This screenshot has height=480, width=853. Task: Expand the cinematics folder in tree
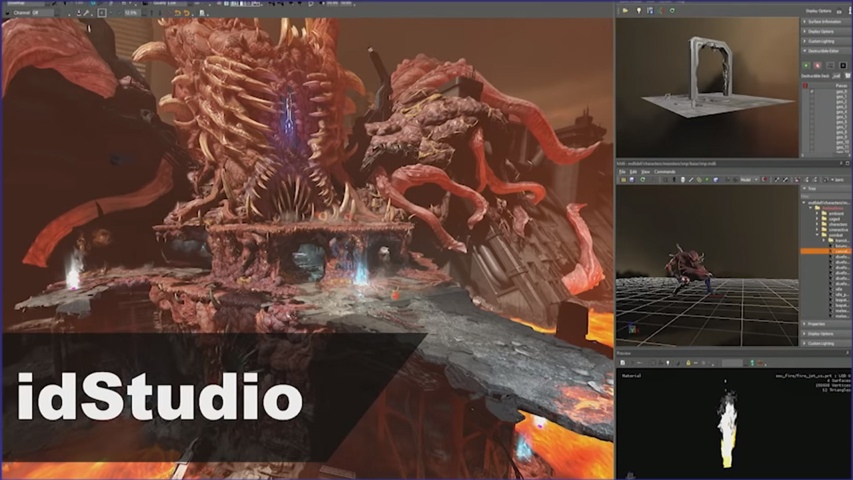click(817, 230)
